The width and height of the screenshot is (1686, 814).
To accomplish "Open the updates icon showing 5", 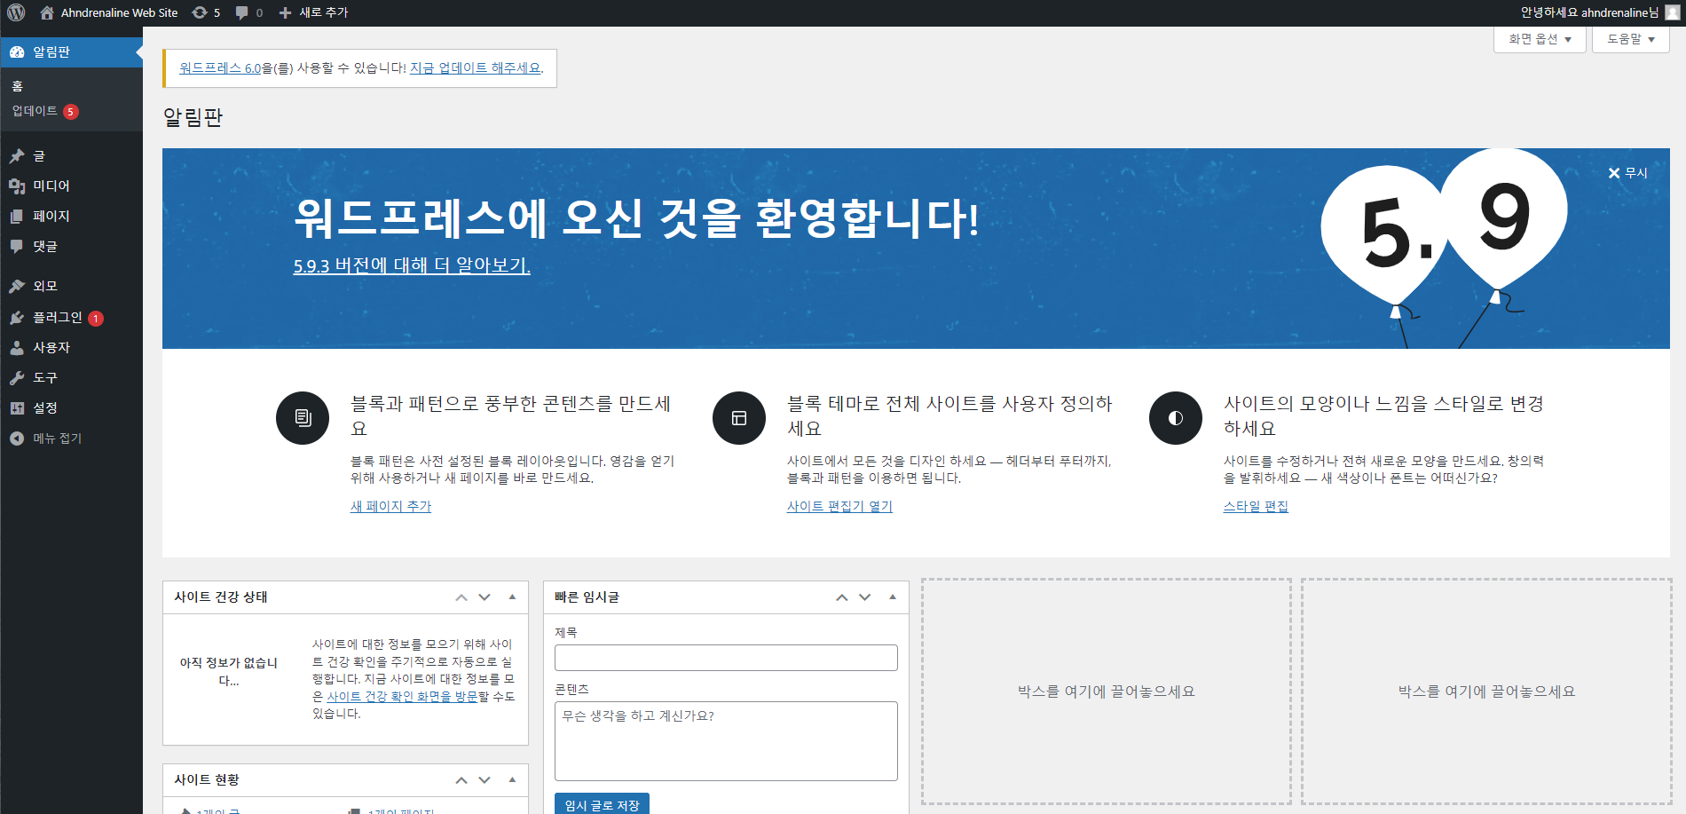I will tap(200, 12).
